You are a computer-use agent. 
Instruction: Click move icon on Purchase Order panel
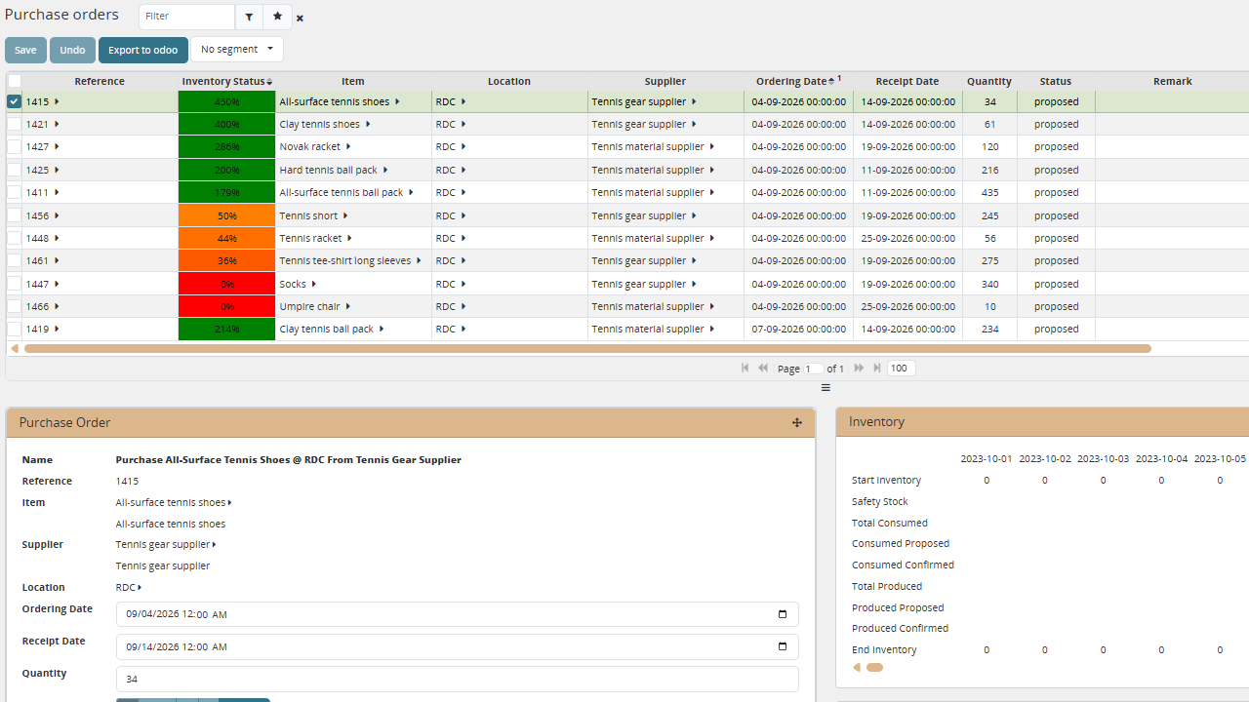click(x=797, y=422)
